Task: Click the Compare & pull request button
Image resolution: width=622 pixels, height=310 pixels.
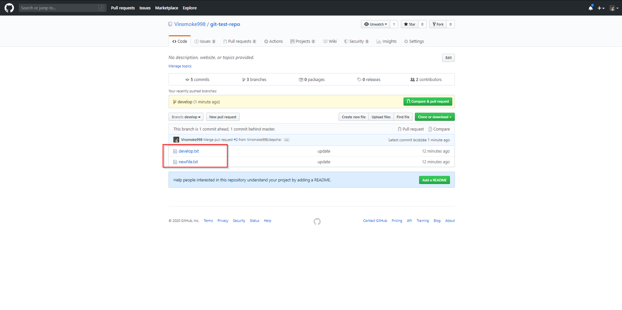Action: (x=428, y=102)
